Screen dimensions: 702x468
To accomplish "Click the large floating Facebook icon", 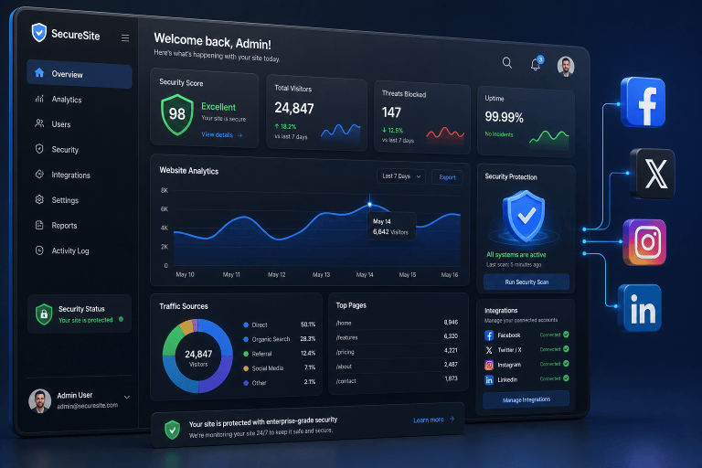I will (x=643, y=102).
